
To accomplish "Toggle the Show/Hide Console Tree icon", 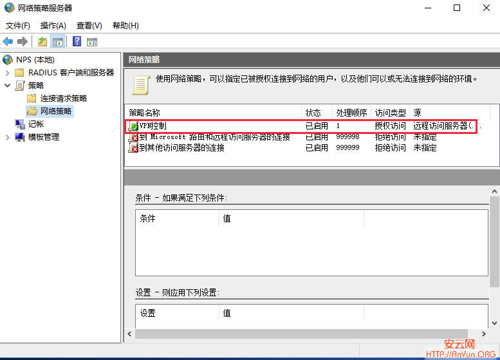I will tap(58, 42).
